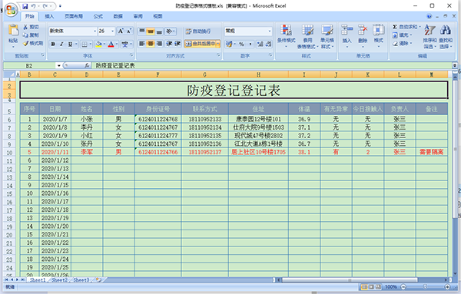Viewport: 461px width, 294px height.
Task: Select cell with name 李军
Action: pyautogui.click(x=87, y=152)
